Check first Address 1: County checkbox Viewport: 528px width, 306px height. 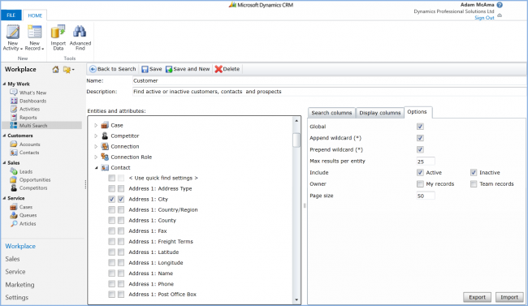point(112,220)
